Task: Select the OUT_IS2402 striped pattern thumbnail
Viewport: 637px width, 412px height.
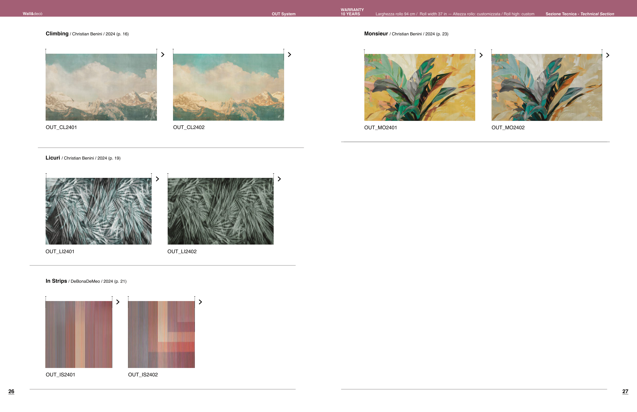Action: coord(161,334)
